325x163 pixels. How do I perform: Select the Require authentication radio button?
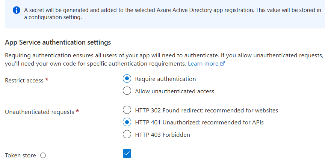127,79
